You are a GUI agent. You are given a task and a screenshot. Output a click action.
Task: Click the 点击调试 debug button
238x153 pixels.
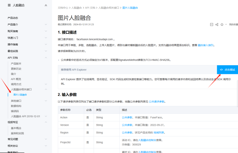(227, 70)
